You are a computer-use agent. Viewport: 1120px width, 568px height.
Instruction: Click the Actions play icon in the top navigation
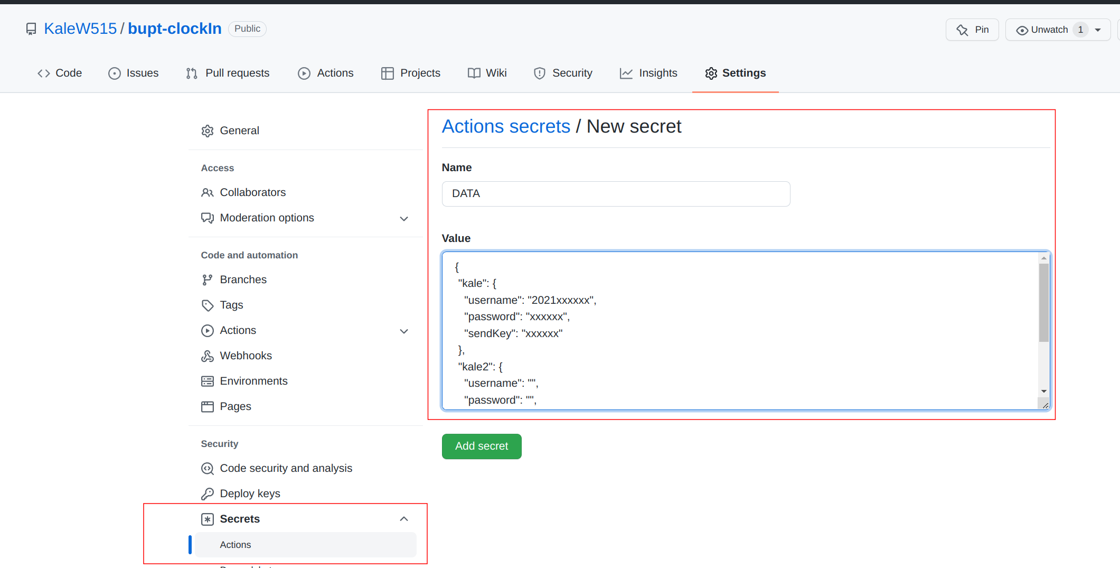pyautogui.click(x=304, y=73)
